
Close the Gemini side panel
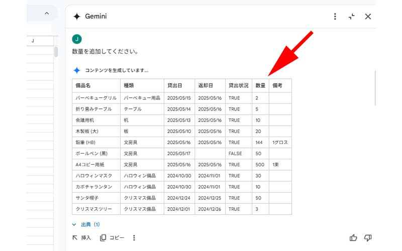coord(368,17)
